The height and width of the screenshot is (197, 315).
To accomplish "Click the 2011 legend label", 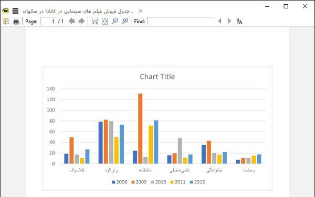I will (180, 182).
